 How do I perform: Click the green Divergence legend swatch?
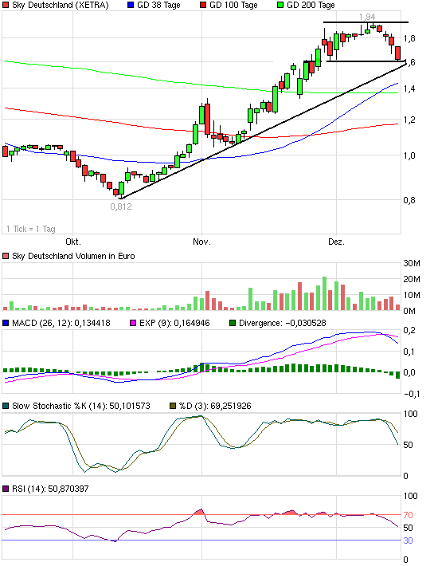[233, 323]
